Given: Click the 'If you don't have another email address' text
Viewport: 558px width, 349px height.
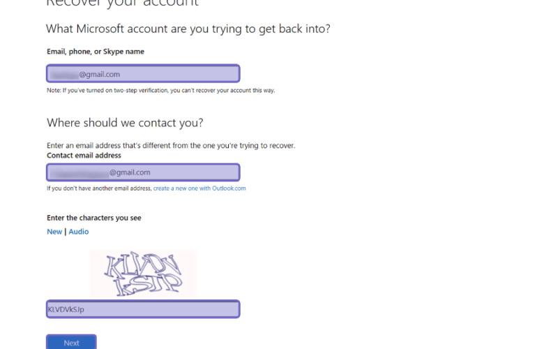Looking at the screenshot, I should pyautogui.click(x=99, y=188).
